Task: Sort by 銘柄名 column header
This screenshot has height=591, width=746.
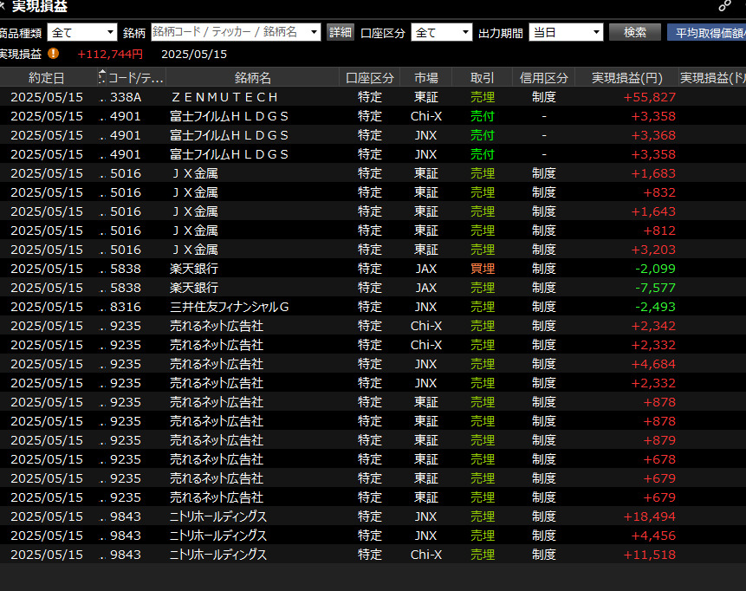Action: 253,78
